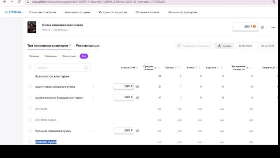The width and height of the screenshot is (280, 158).
Task: Click help icon next to Клики
Action: [196, 68]
